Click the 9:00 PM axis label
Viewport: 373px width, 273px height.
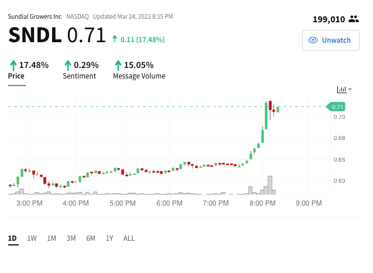click(309, 203)
